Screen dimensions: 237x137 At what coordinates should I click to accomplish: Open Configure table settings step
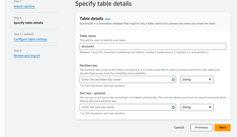click(30, 39)
